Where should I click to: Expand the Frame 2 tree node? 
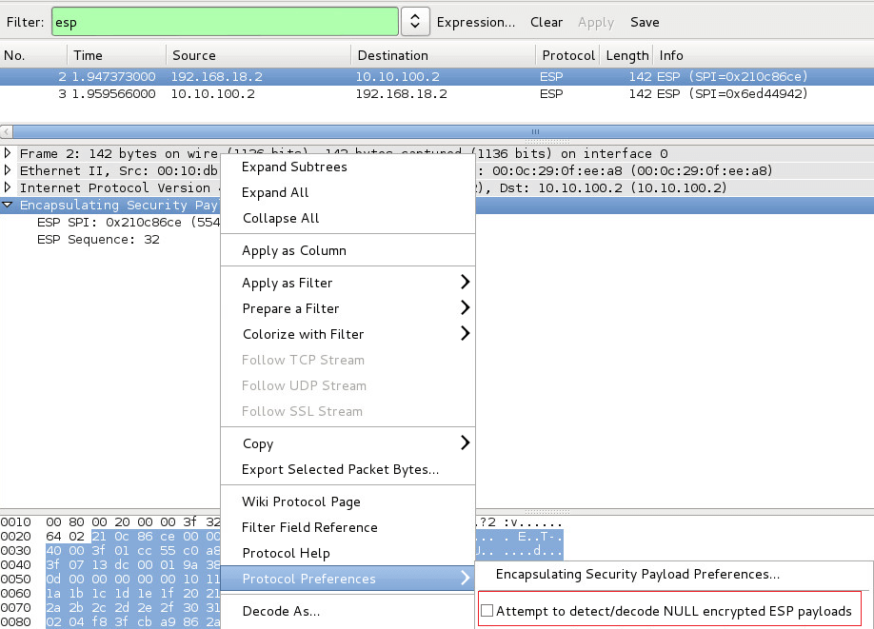click(8, 152)
